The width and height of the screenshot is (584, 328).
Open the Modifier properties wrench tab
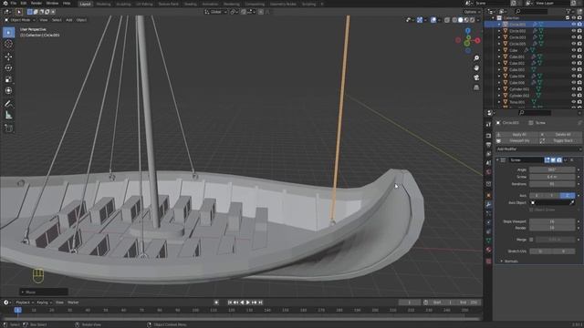click(x=489, y=204)
